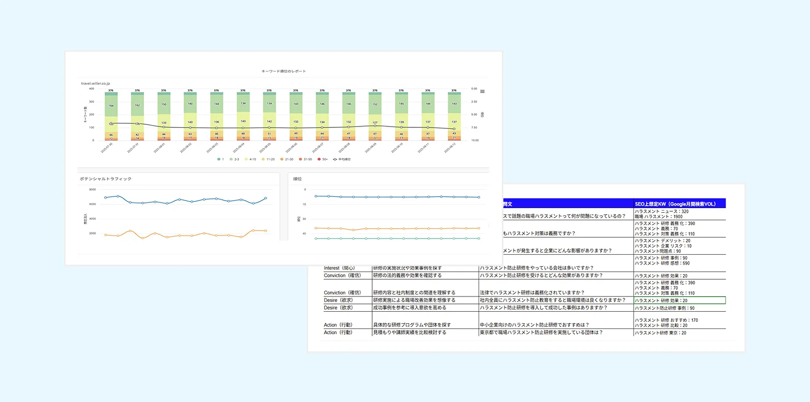Click last blue point in ポテンシャルトラフィック chart
Viewport: 810px width, 402px height.
265,198
